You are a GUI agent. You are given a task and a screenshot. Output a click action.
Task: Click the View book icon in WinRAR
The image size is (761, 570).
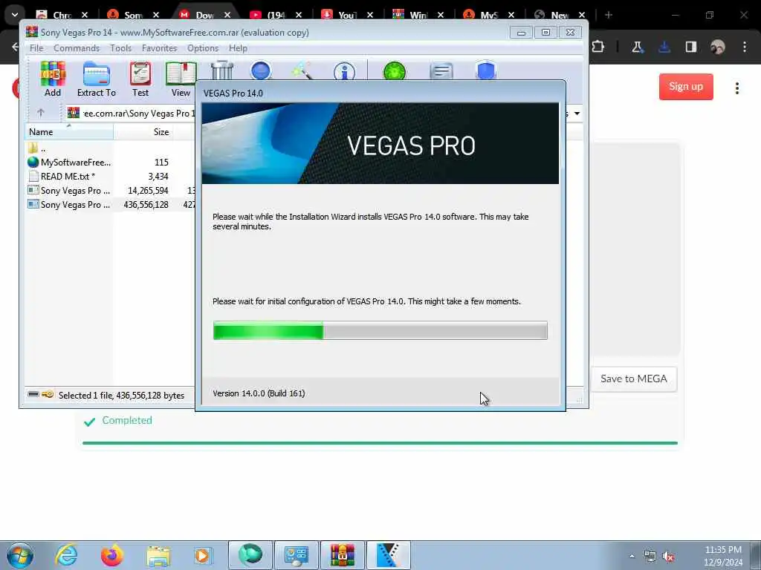pos(181,79)
